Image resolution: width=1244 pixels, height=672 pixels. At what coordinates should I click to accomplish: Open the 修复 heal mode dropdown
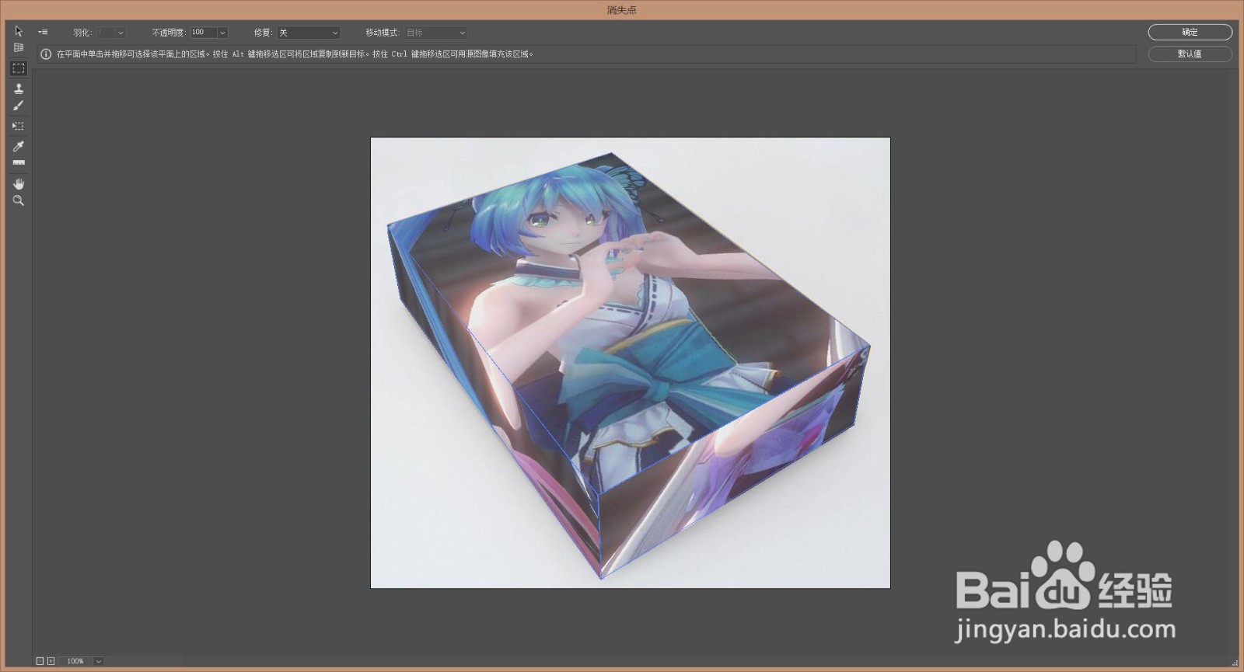[309, 33]
